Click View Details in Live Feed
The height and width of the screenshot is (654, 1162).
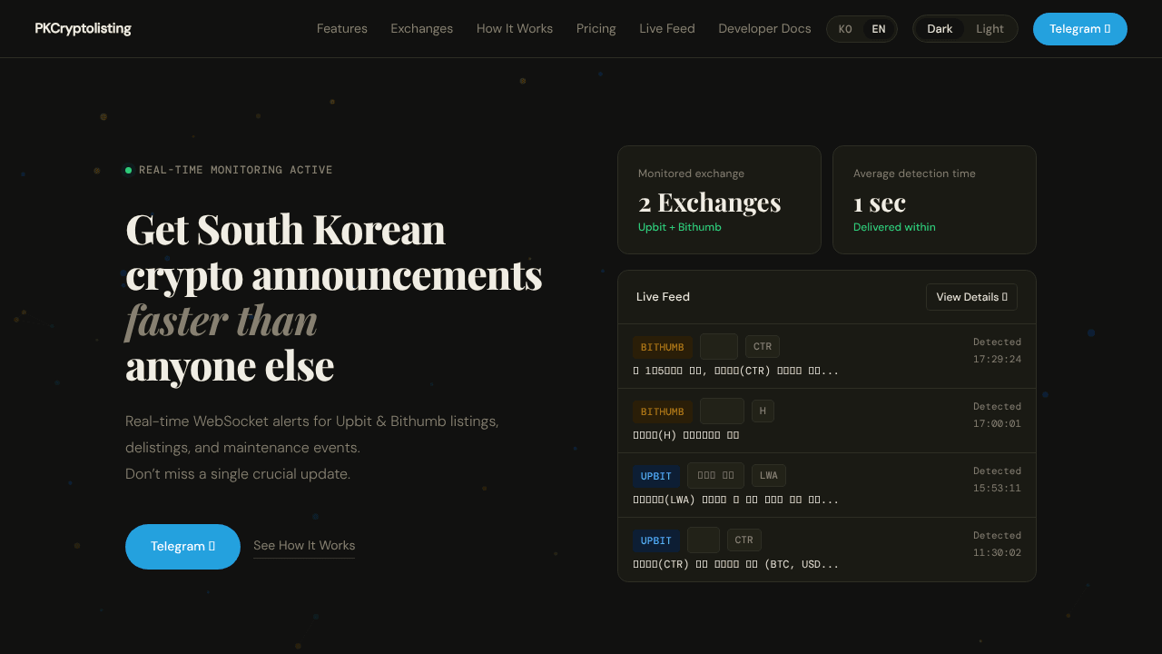coord(971,297)
